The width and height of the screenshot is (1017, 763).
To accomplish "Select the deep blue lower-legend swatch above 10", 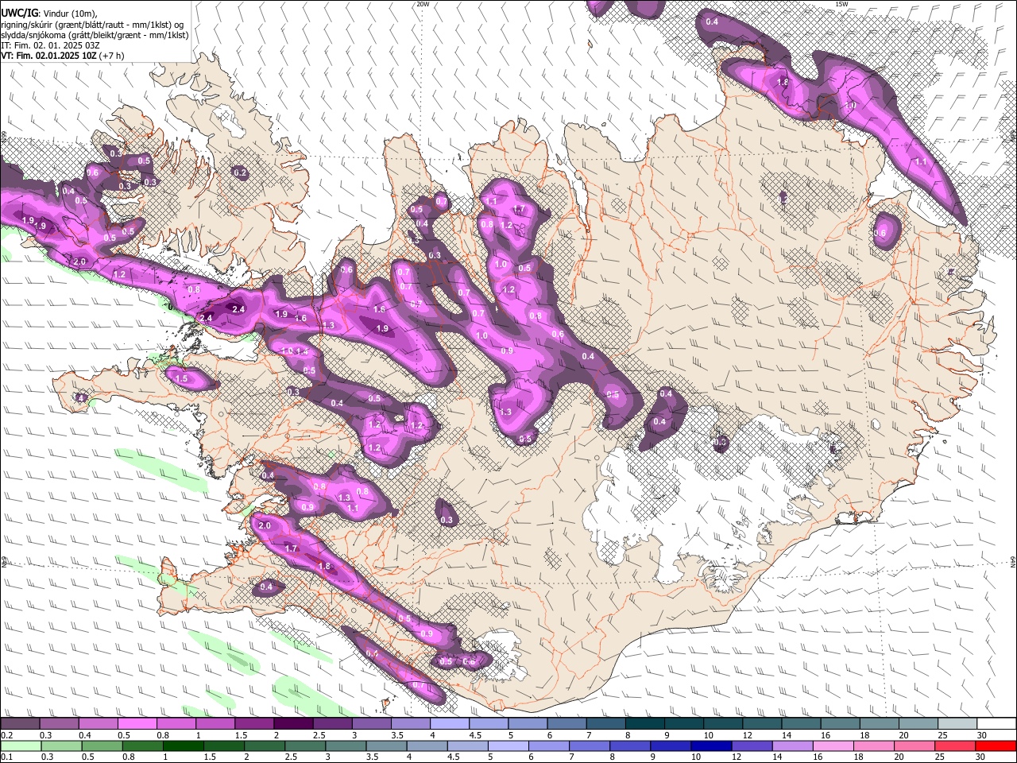I will 711,746.
